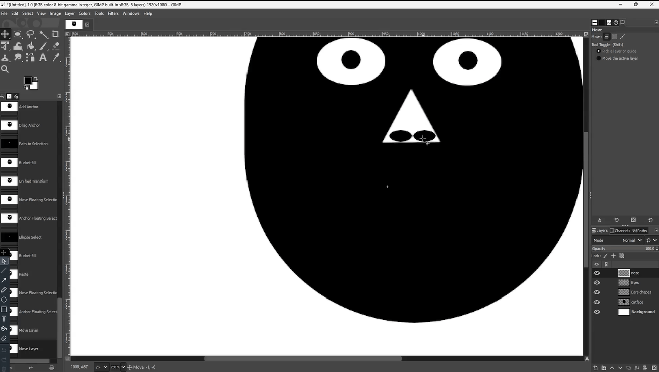Viewport: 659px width, 372px height.
Task: Click the foreground color swatch
Action: tap(28, 81)
